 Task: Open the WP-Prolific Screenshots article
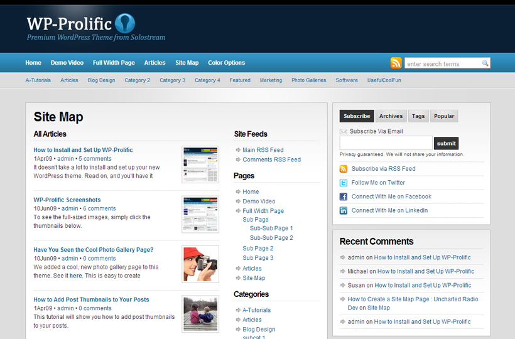pos(67,200)
